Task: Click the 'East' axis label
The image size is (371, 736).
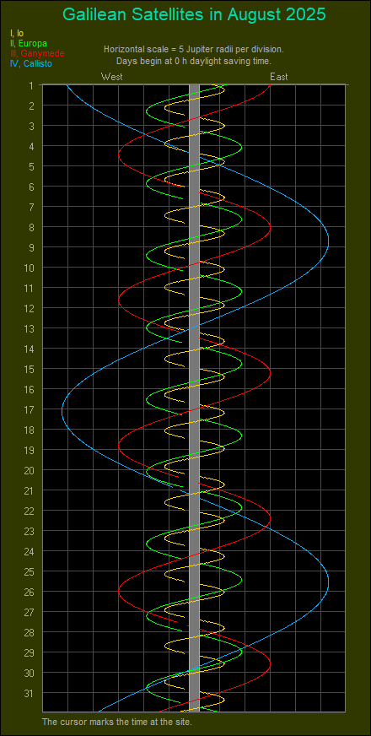Action: tap(278, 77)
